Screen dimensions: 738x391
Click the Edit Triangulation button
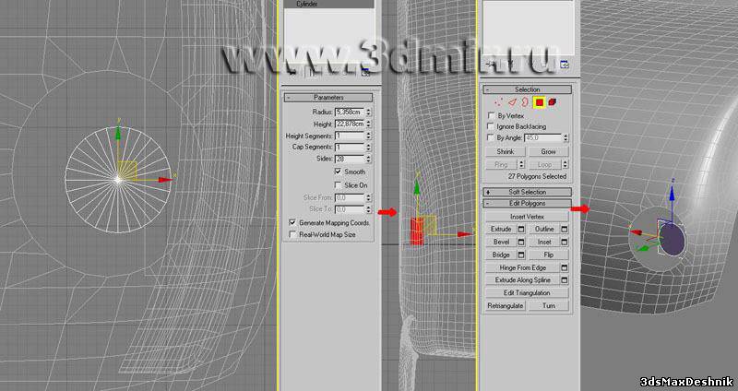click(x=527, y=292)
